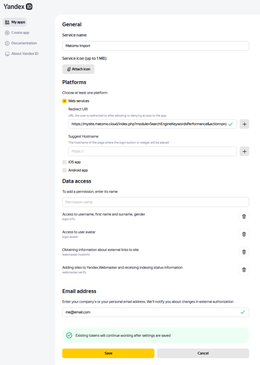Enable the Android app platform

point(64,170)
